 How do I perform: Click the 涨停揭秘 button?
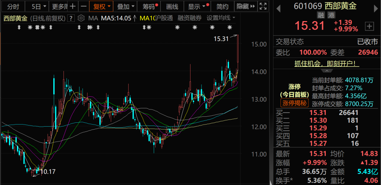pos(294,103)
